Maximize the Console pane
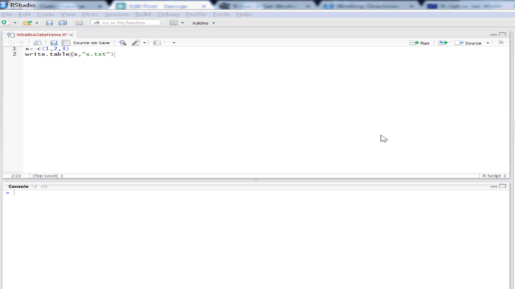515x289 pixels. tap(503, 186)
